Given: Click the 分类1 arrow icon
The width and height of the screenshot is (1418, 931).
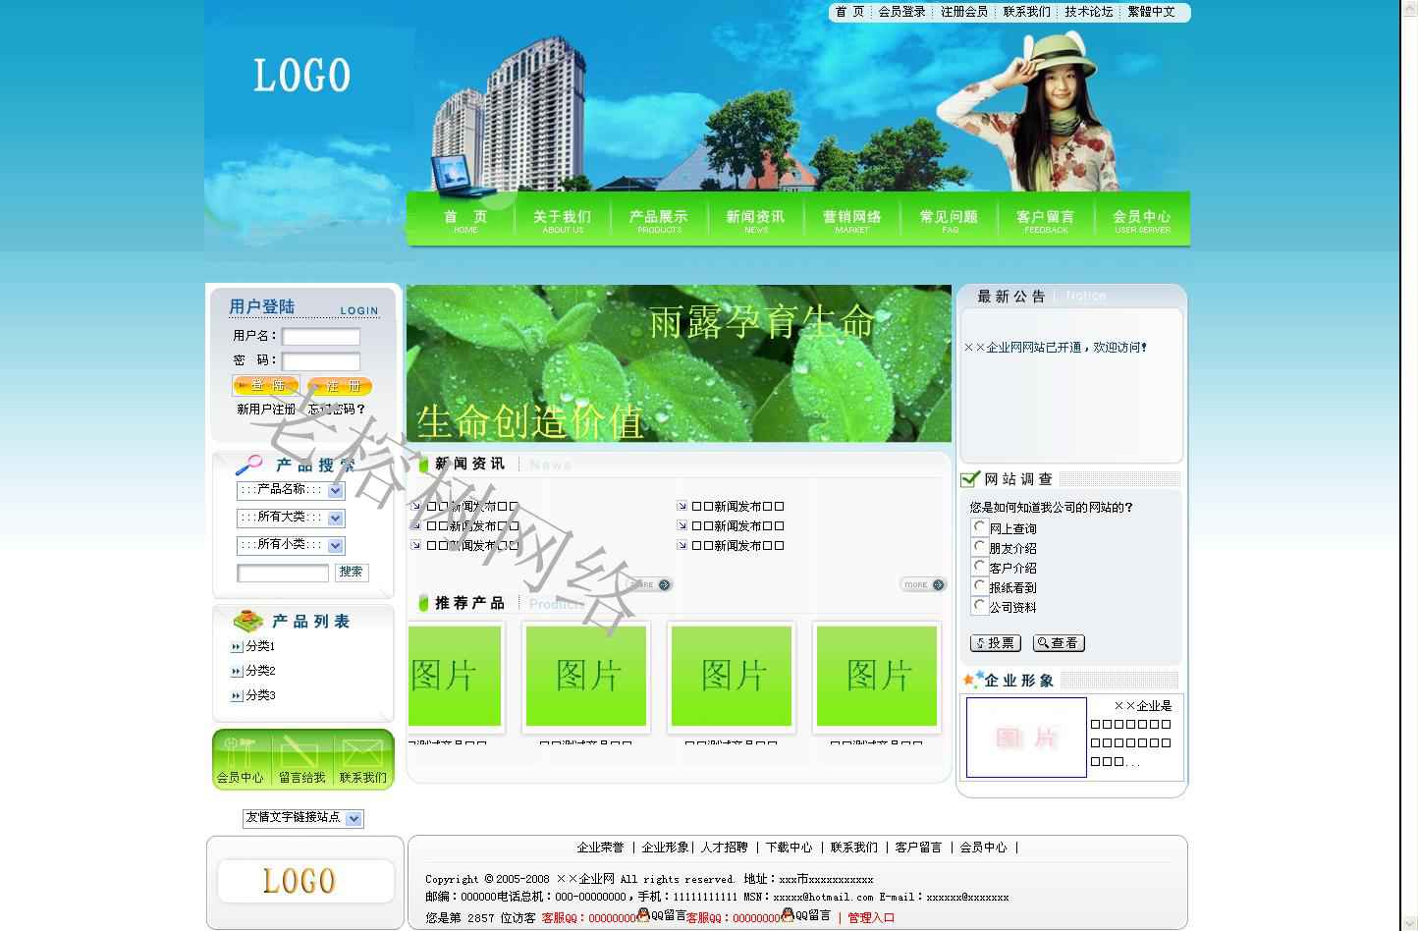Looking at the screenshot, I should (x=236, y=647).
